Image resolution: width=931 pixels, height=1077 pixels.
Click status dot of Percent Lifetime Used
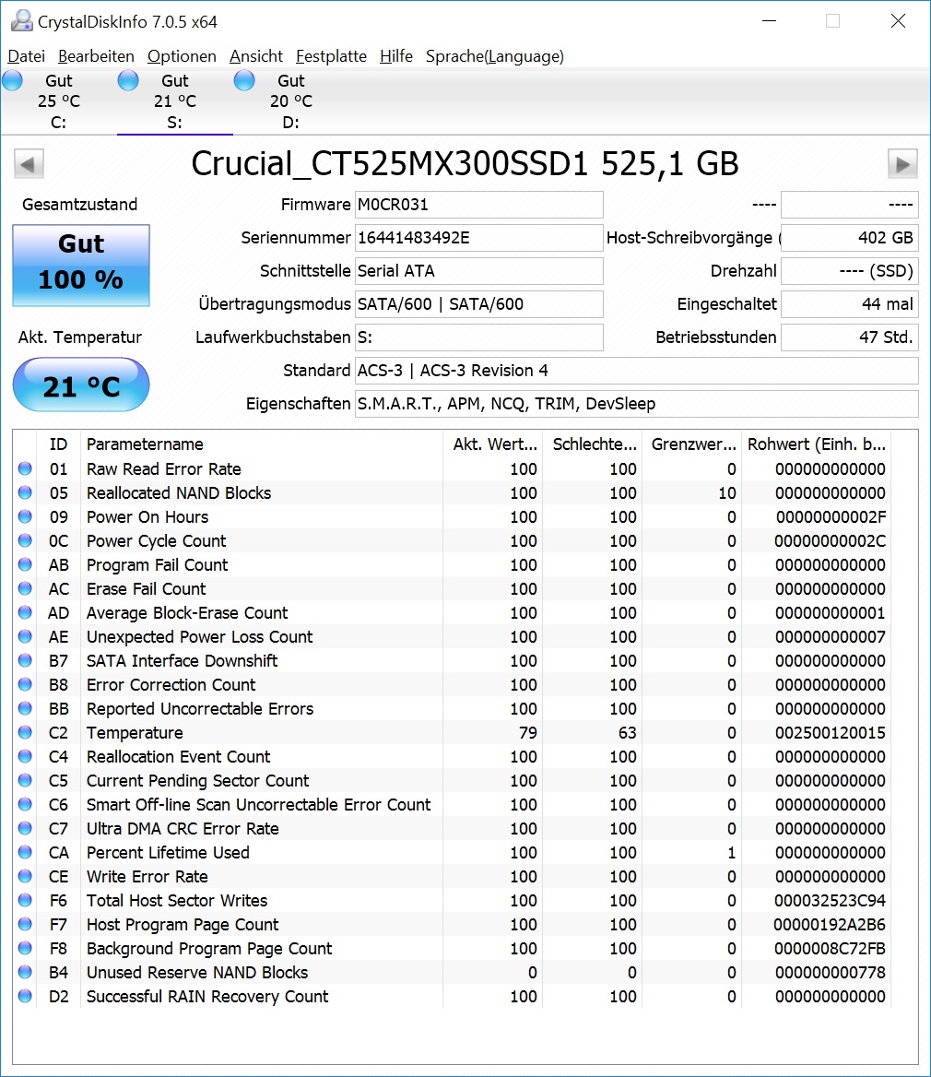[26, 852]
